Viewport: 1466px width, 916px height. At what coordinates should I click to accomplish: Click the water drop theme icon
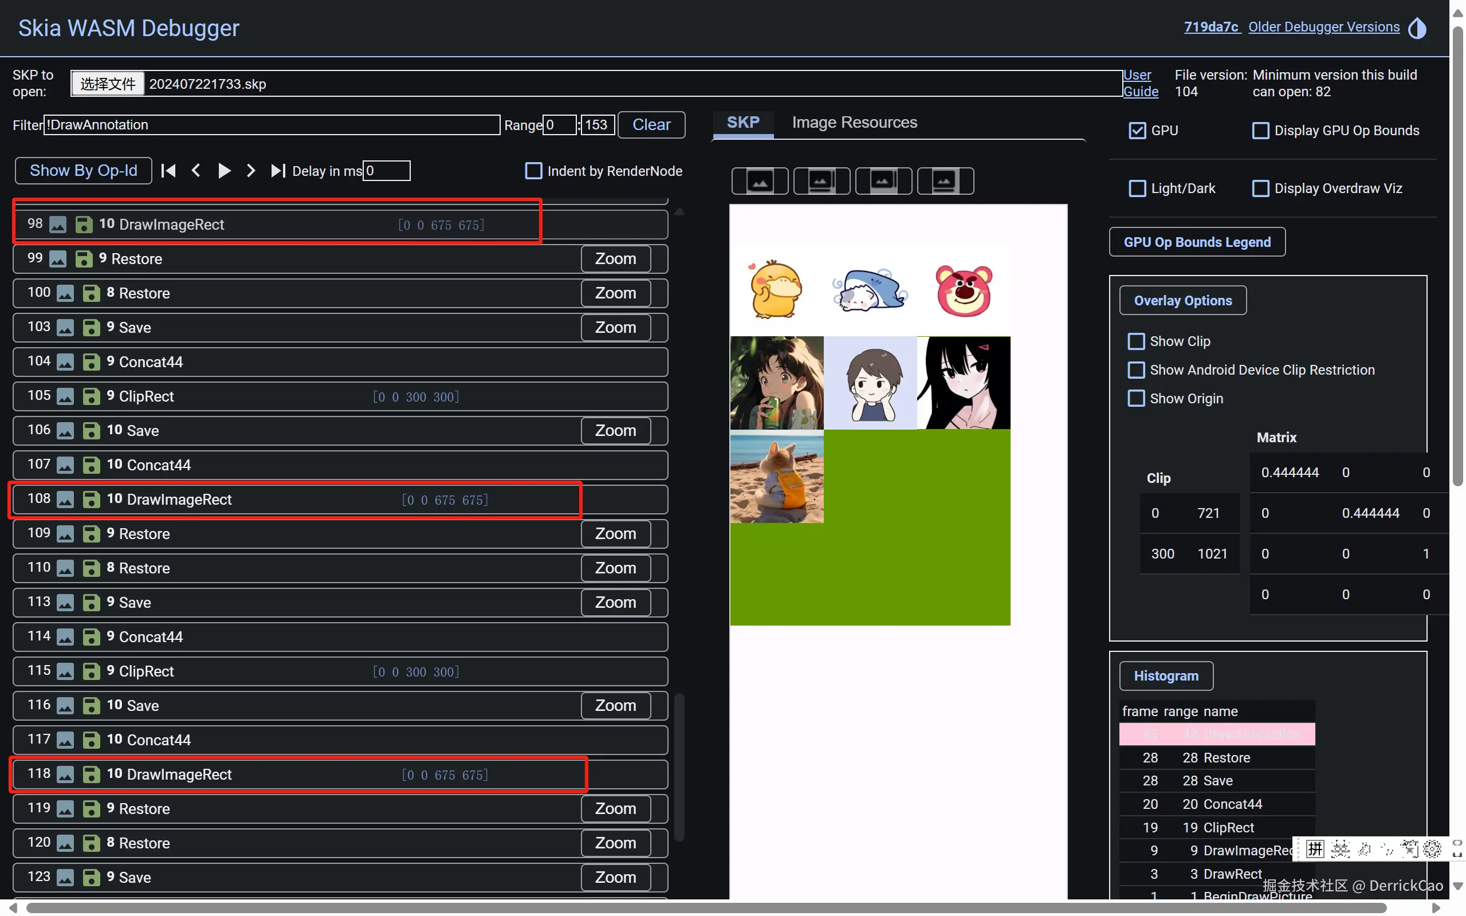[1417, 28]
